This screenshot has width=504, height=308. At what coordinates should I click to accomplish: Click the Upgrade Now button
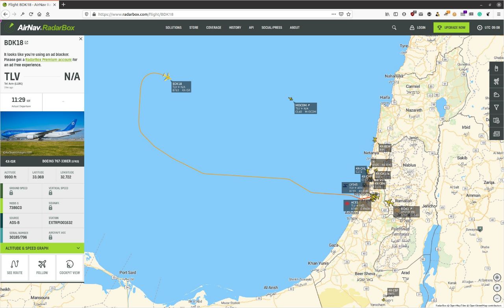tap(451, 28)
